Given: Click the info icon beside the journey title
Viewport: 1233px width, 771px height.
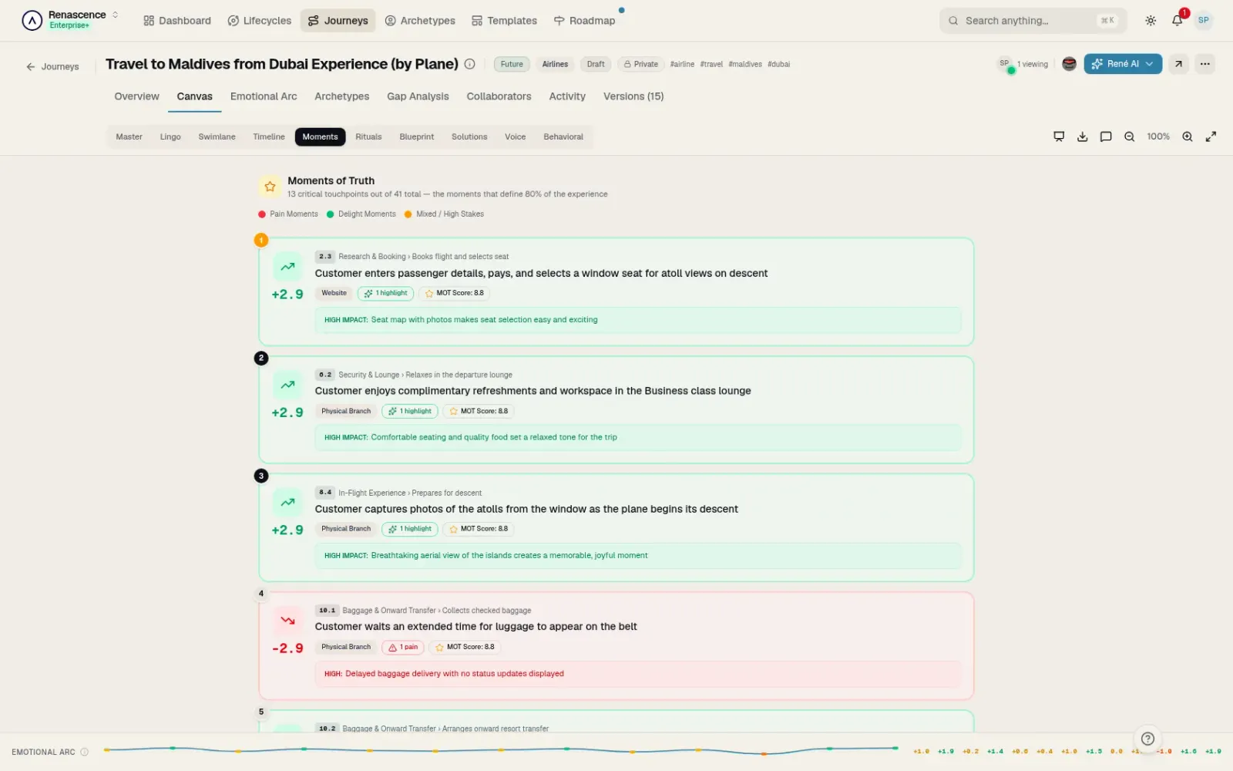Looking at the screenshot, I should pyautogui.click(x=469, y=64).
